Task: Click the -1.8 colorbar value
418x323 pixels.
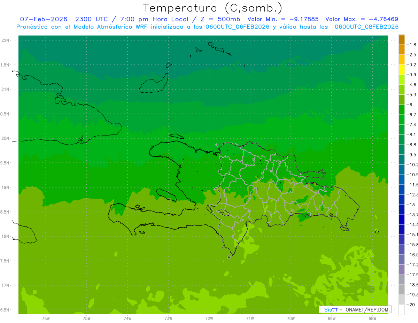Action: 412,45
